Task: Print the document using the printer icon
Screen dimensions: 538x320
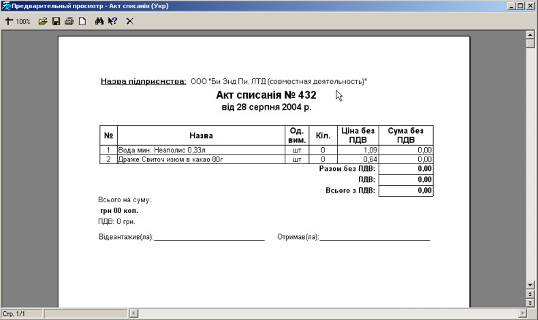Action: (x=69, y=21)
